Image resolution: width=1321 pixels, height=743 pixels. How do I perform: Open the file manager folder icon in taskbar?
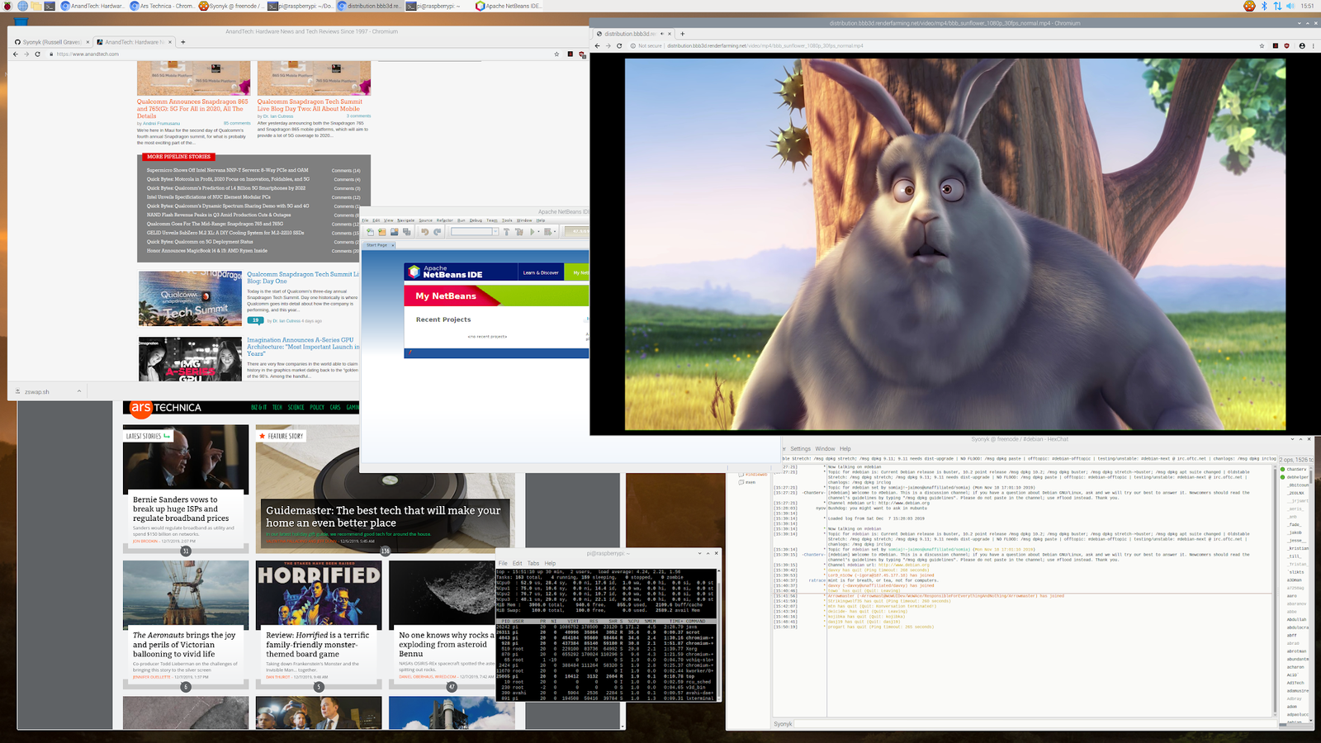36,6
